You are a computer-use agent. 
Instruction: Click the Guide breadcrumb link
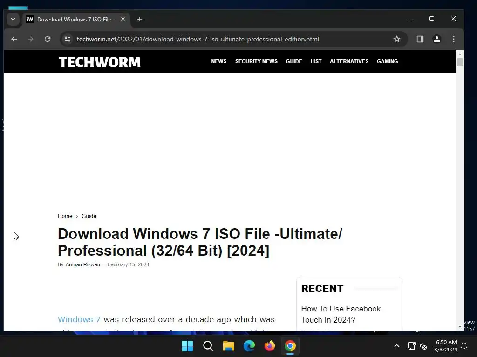89,216
